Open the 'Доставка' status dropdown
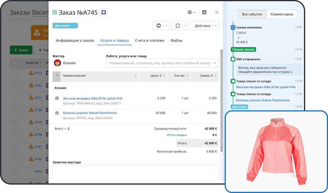 tap(65, 26)
